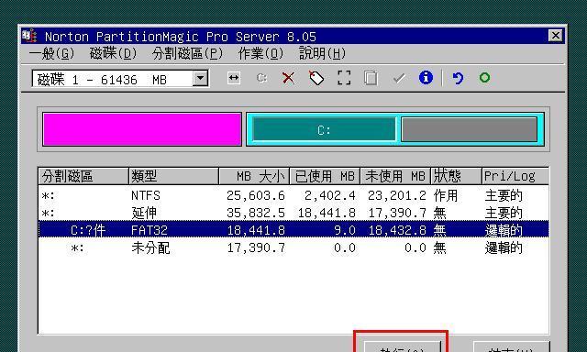Click 邏輯的 in the 未分配 row

504,247
